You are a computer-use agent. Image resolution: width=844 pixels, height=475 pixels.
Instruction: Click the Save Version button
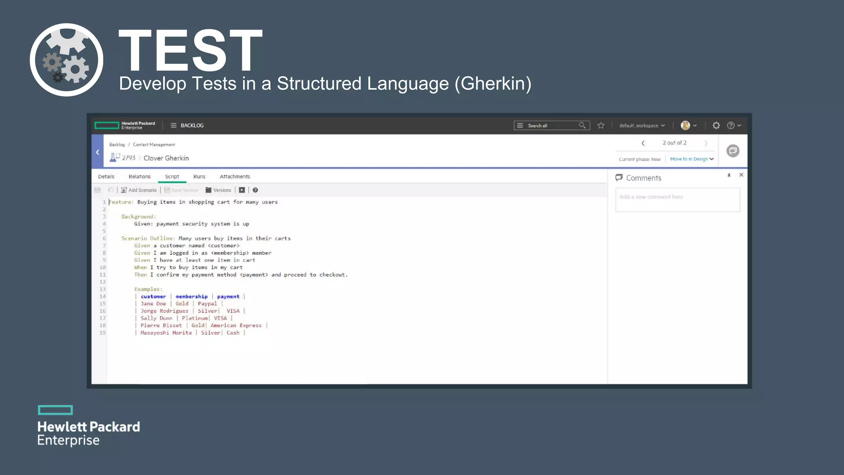[x=181, y=190]
